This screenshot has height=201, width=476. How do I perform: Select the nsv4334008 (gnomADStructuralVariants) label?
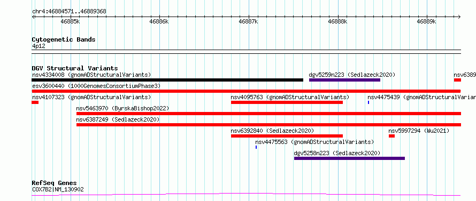(x=91, y=75)
